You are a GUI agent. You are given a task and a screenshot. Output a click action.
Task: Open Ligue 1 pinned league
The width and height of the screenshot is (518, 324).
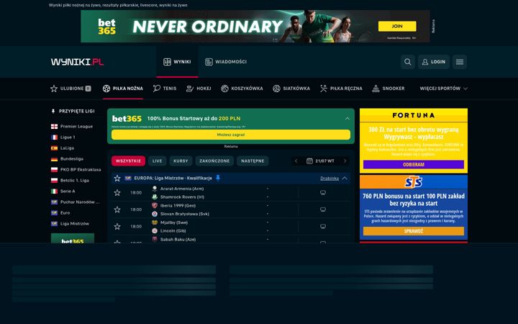pyautogui.click(x=63, y=138)
